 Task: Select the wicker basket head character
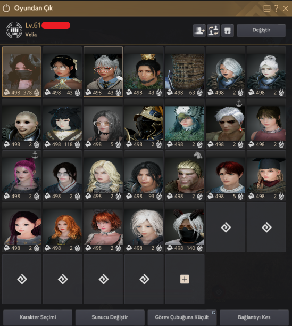pyautogui.click(x=185, y=72)
